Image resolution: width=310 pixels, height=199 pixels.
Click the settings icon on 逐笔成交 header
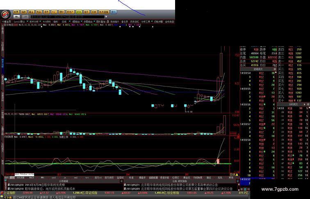pos(275,69)
